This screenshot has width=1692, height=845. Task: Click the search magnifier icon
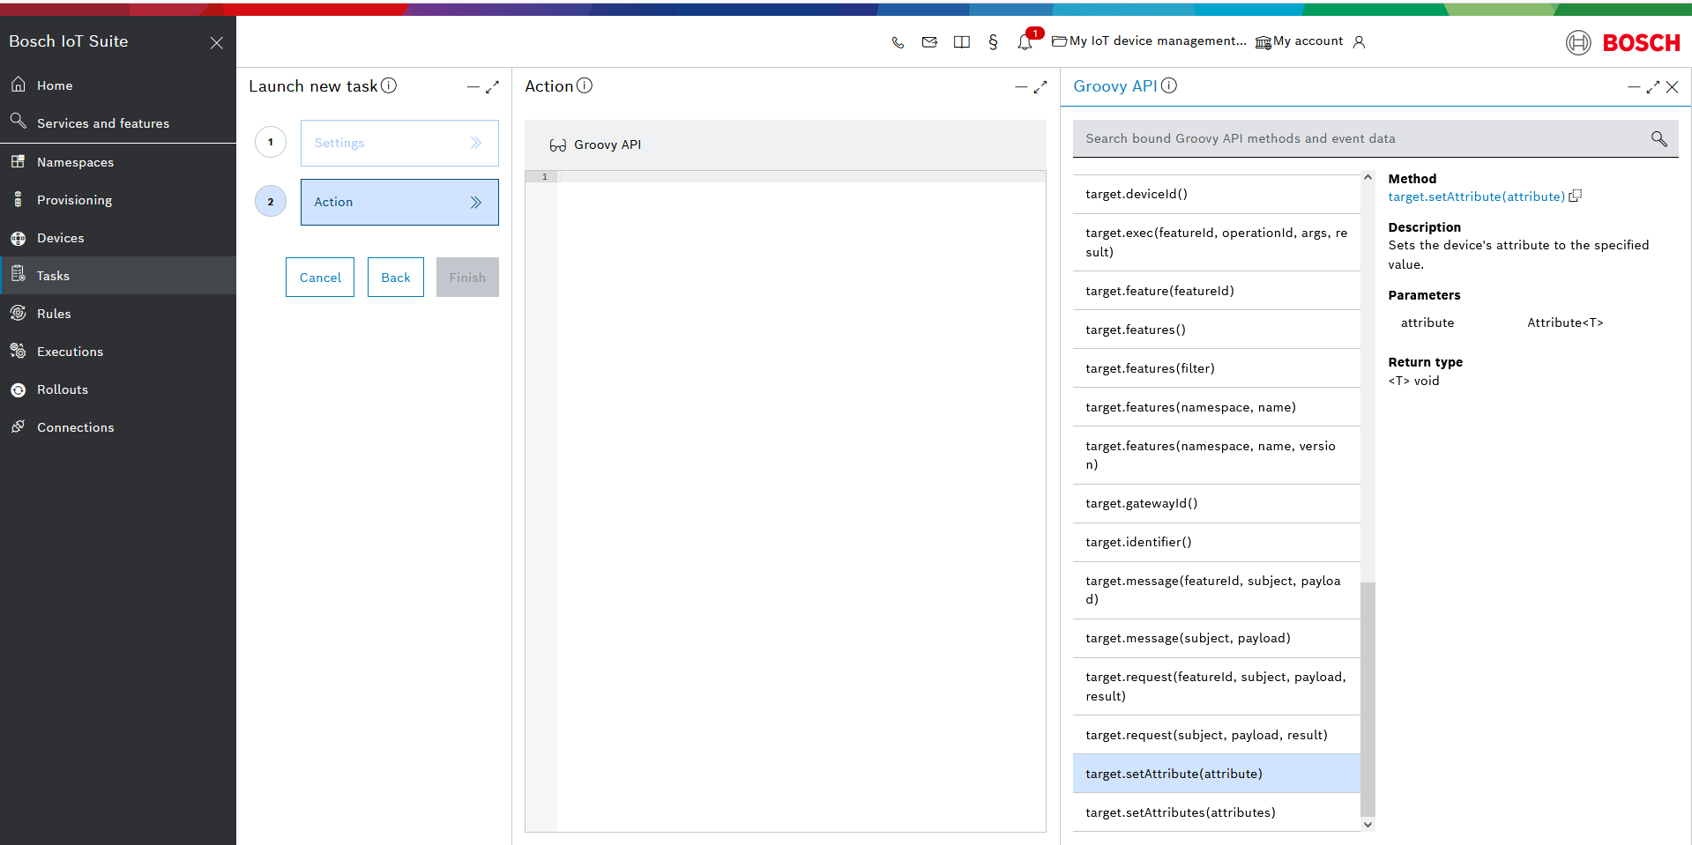tap(1658, 138)
